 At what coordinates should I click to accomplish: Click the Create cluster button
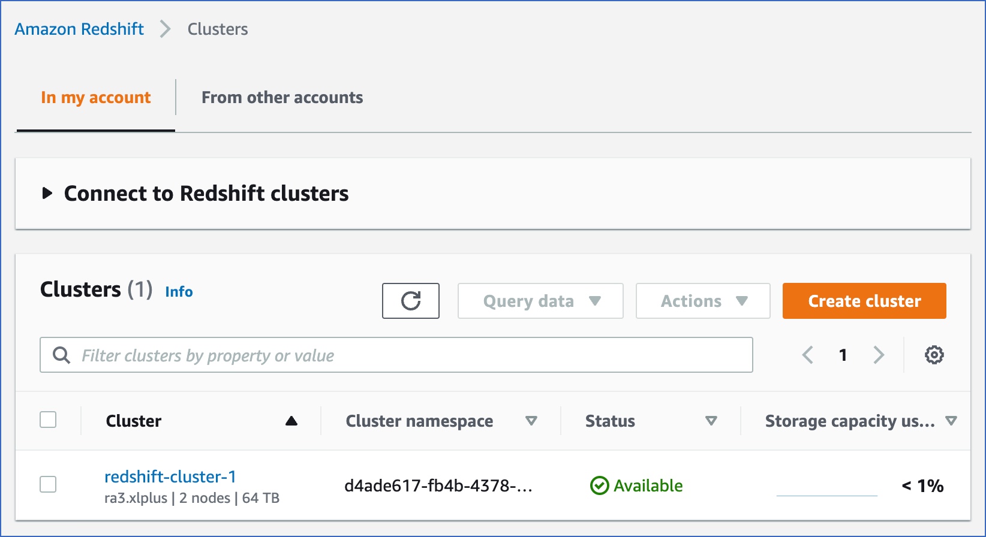(864, 301)
